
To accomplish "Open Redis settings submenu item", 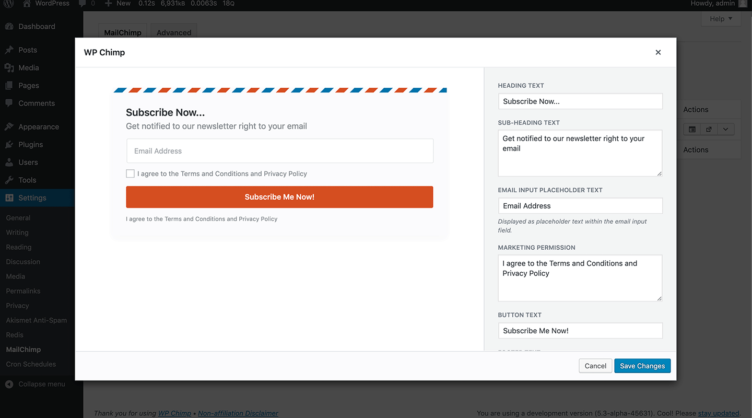I will click(15, 335).
